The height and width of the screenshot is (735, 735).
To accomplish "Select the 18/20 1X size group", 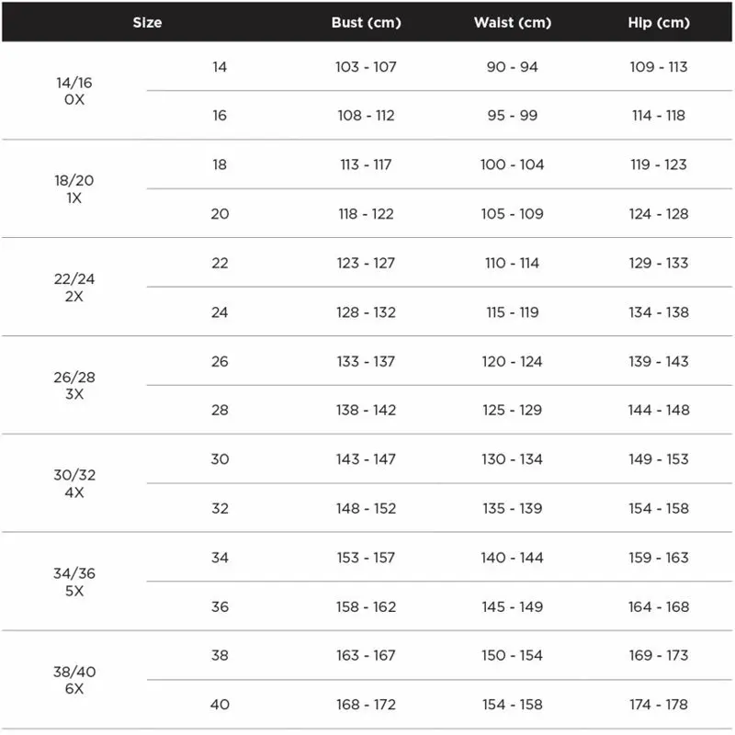I will coord(74,189).
